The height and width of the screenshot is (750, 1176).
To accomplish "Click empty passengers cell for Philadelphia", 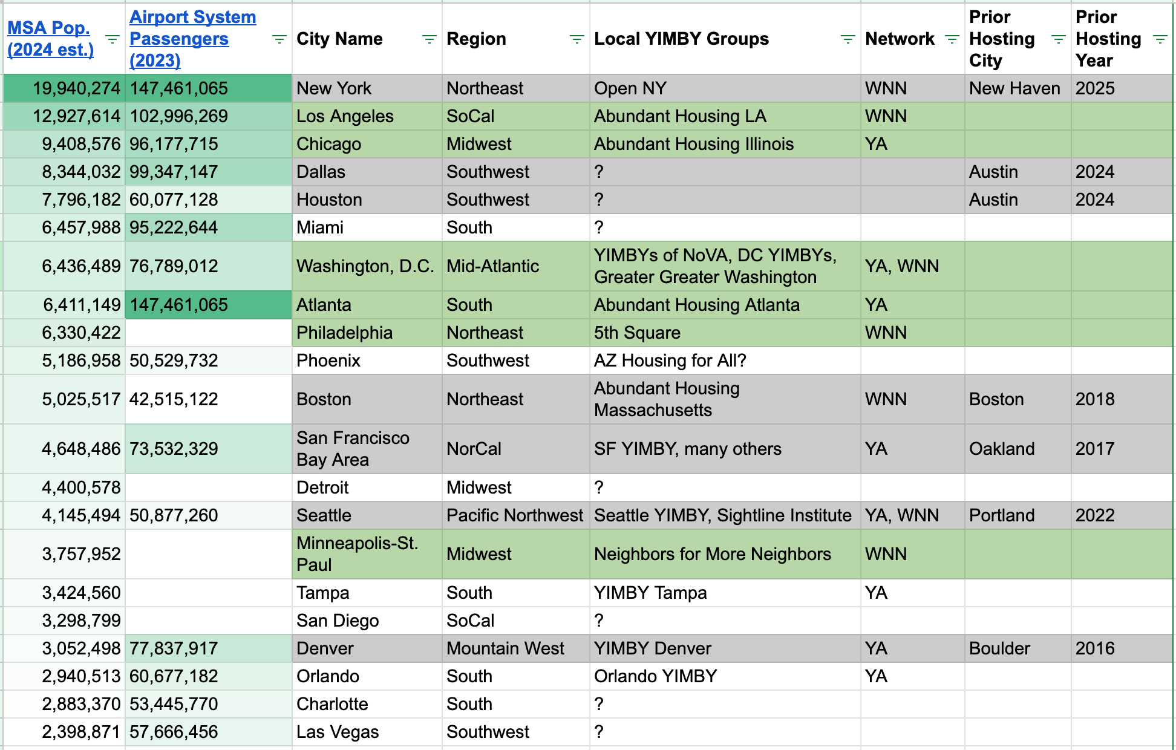I will (x=207, y=333).
